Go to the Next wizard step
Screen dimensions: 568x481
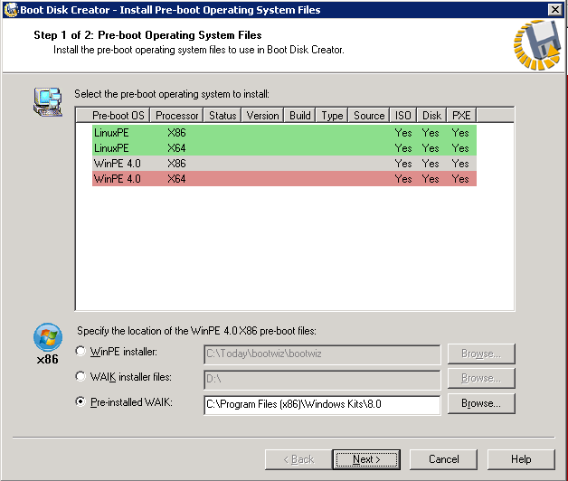tap(366, 459)
